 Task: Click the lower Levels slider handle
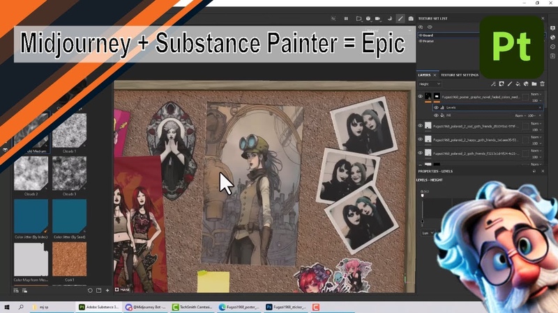tap(423, 221)
